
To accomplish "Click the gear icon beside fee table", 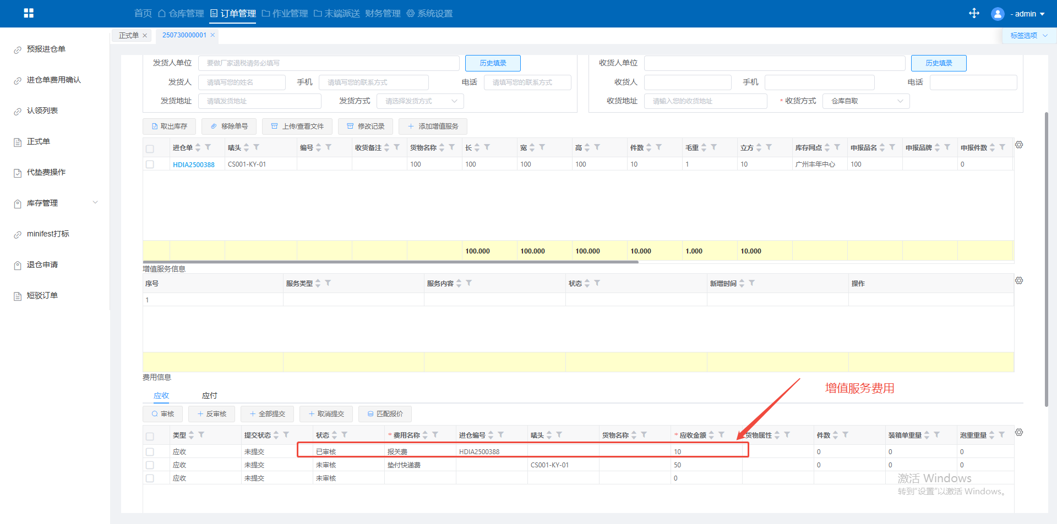I will tap(1019, 433).
